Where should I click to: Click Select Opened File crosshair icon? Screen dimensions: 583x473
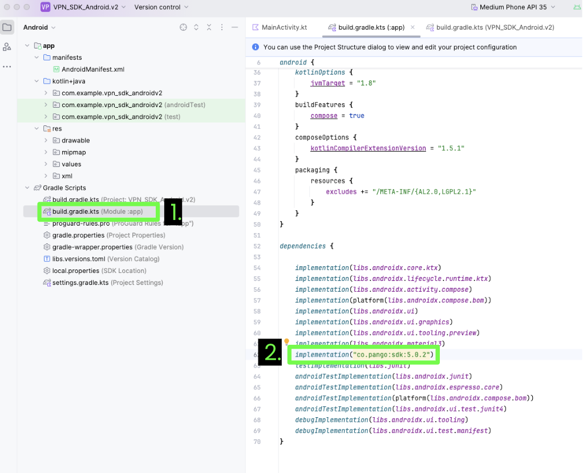click(x=183, y=27)
